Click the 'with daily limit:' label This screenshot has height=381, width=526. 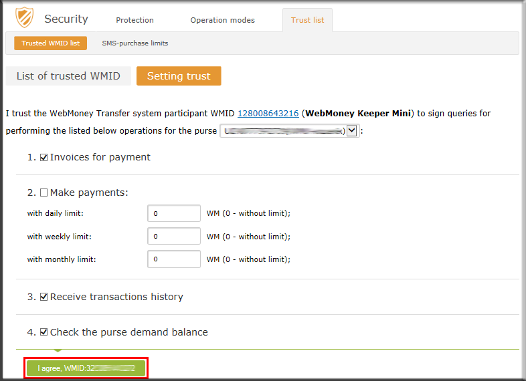[x=56, y=213]
